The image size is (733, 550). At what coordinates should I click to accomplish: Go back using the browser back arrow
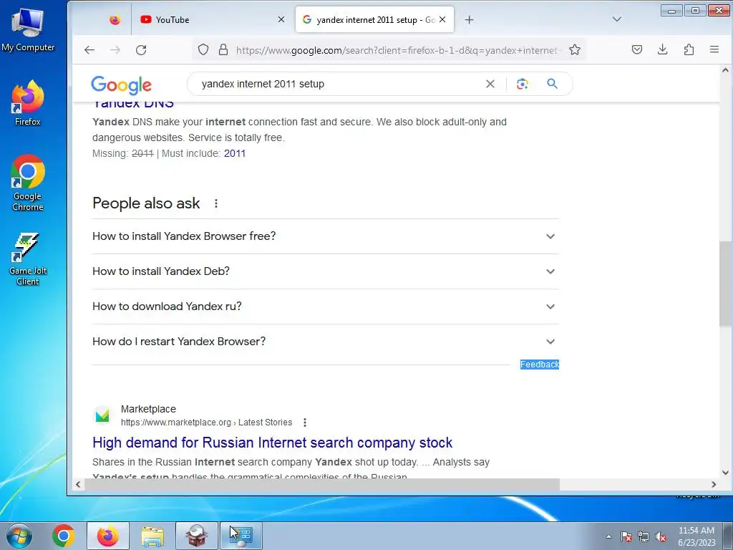(89, 50)
